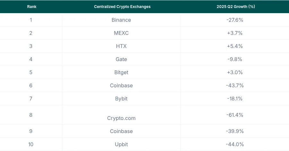The width and height of the screenshot is (289, 151).
Task: Click the +5.4% growth value
Action: click(235, 46)
